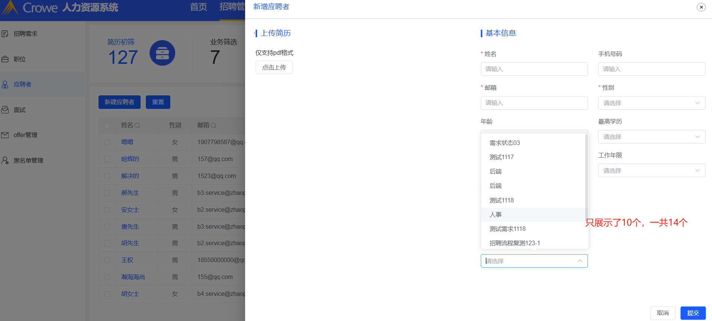This screenshot has height=321, width=712.
Task: Select 招聘流程复测123-1 from the dropdown list
Action: click(533, 243)
